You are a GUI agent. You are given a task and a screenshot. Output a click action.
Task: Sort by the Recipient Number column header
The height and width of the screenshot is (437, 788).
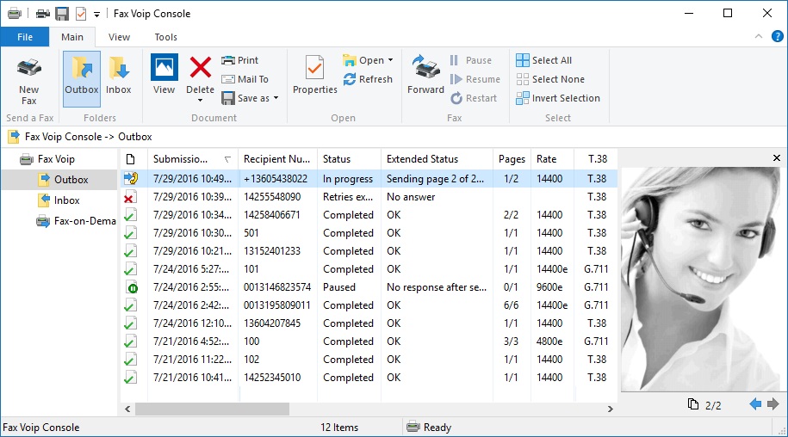tap(277, 159)
